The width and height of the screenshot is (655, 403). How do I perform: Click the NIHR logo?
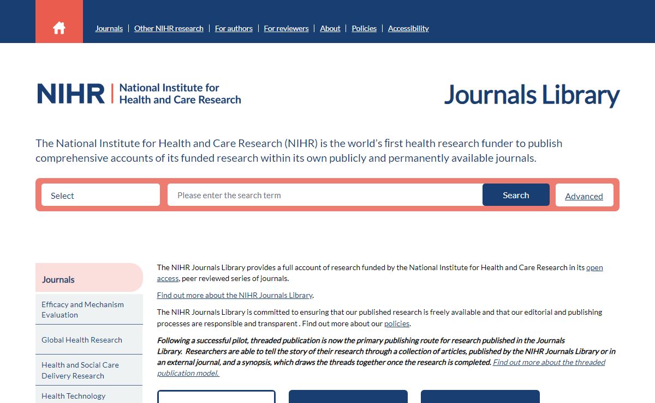139,94
